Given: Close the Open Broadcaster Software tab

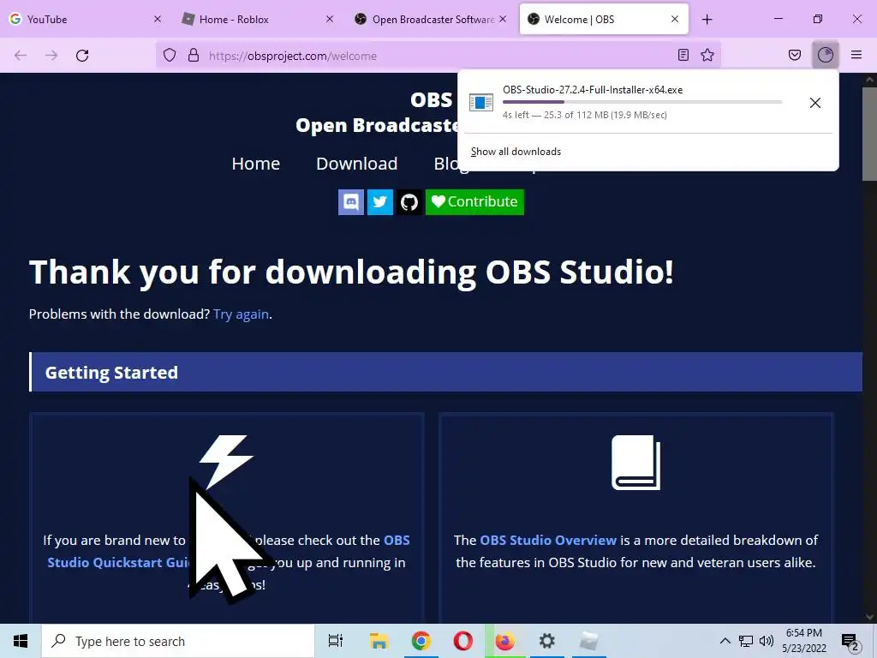Looking at the screenshot, I should [x=503, y=19].
